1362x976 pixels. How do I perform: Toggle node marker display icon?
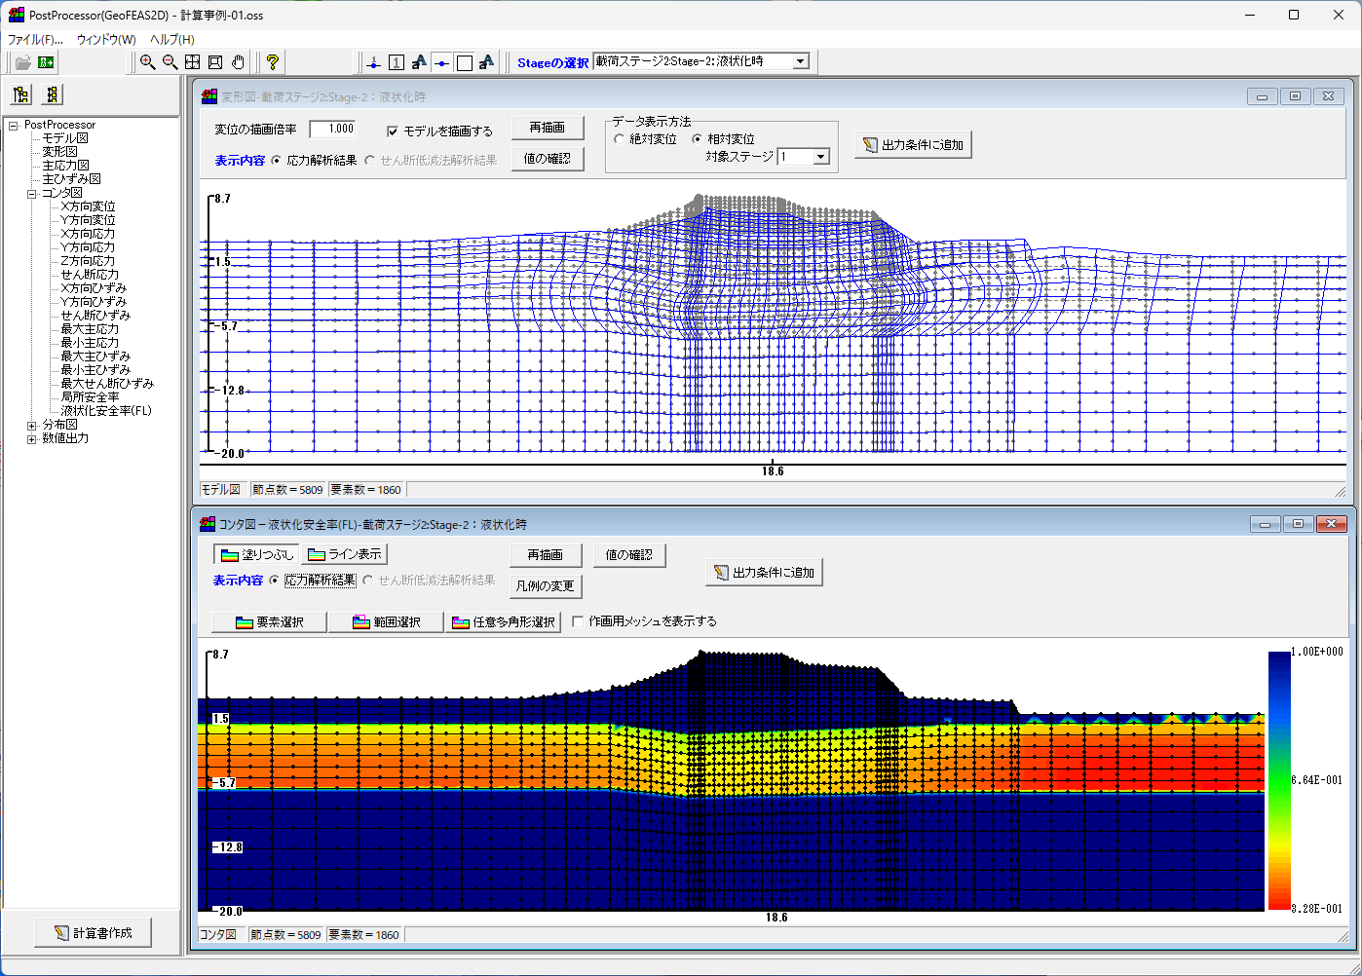click(442, 62)
